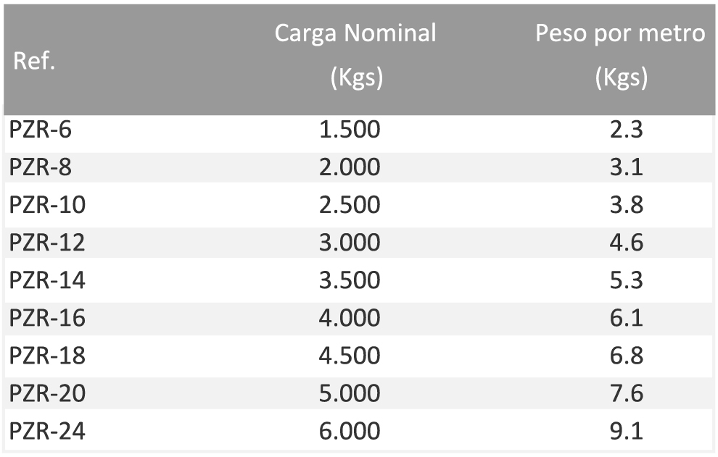Select the PZR-14 reference cell

point(47,280)
